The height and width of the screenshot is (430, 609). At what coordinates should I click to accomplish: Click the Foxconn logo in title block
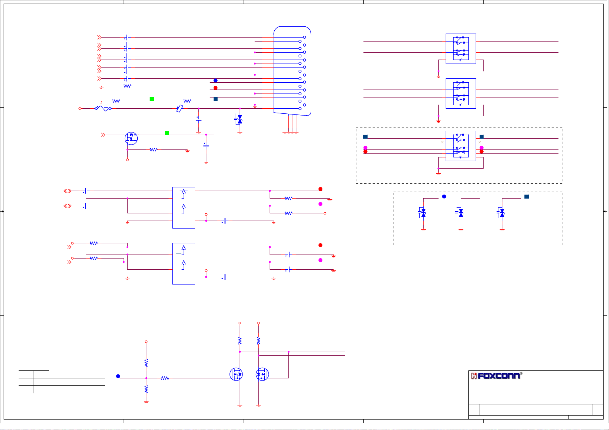pos(496,376)
